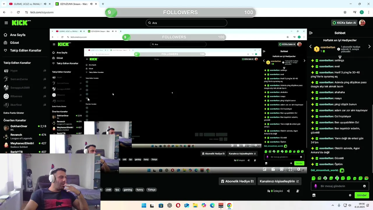Go to next gifter with the right arrow
Viewport: 373px width, 210px height.
[370, 47]
